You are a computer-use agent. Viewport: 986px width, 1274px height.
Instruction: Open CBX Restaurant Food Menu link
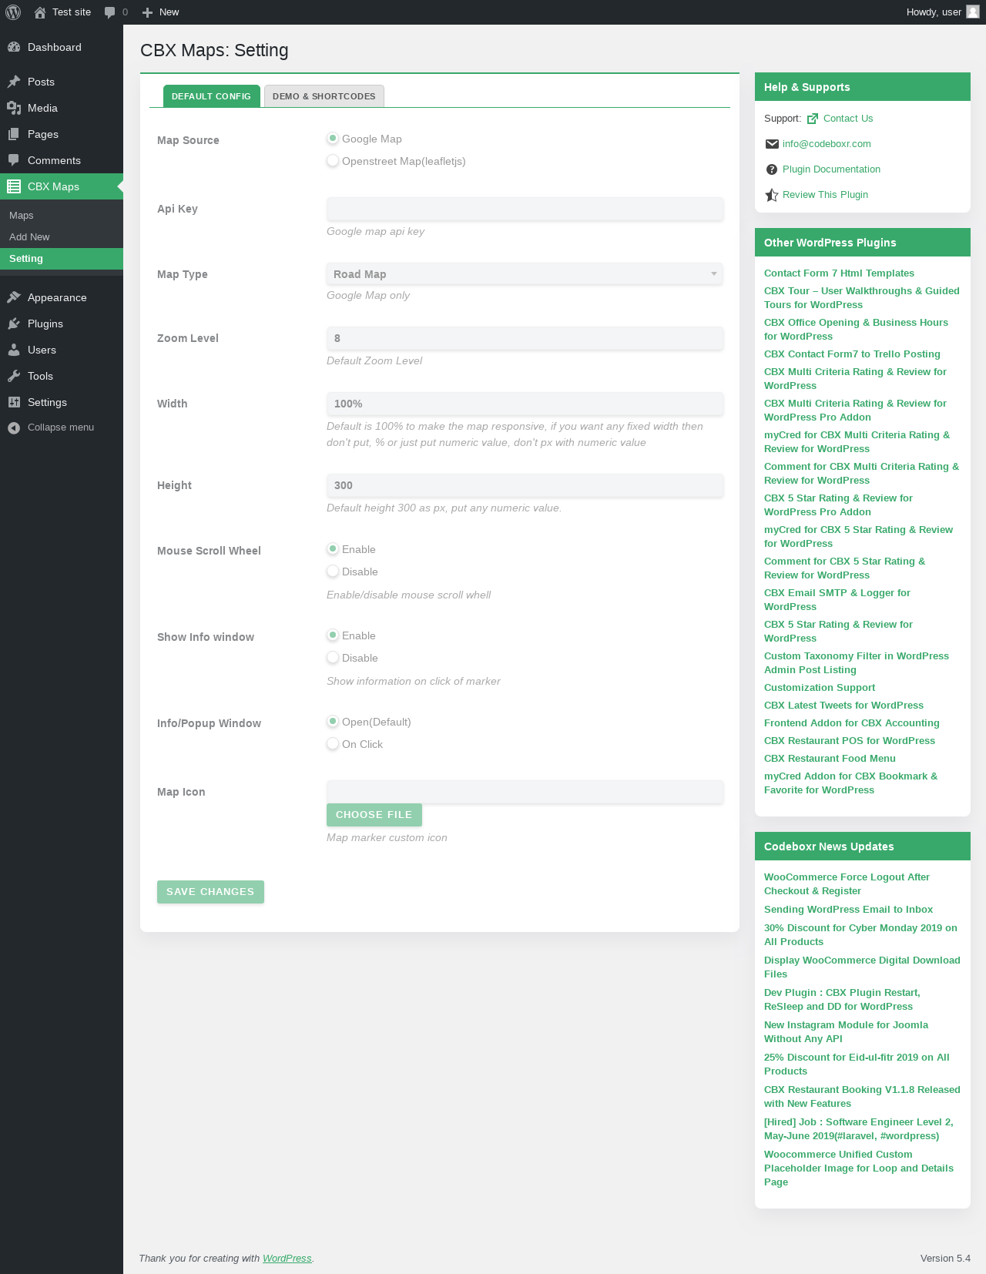pos(830,759)
